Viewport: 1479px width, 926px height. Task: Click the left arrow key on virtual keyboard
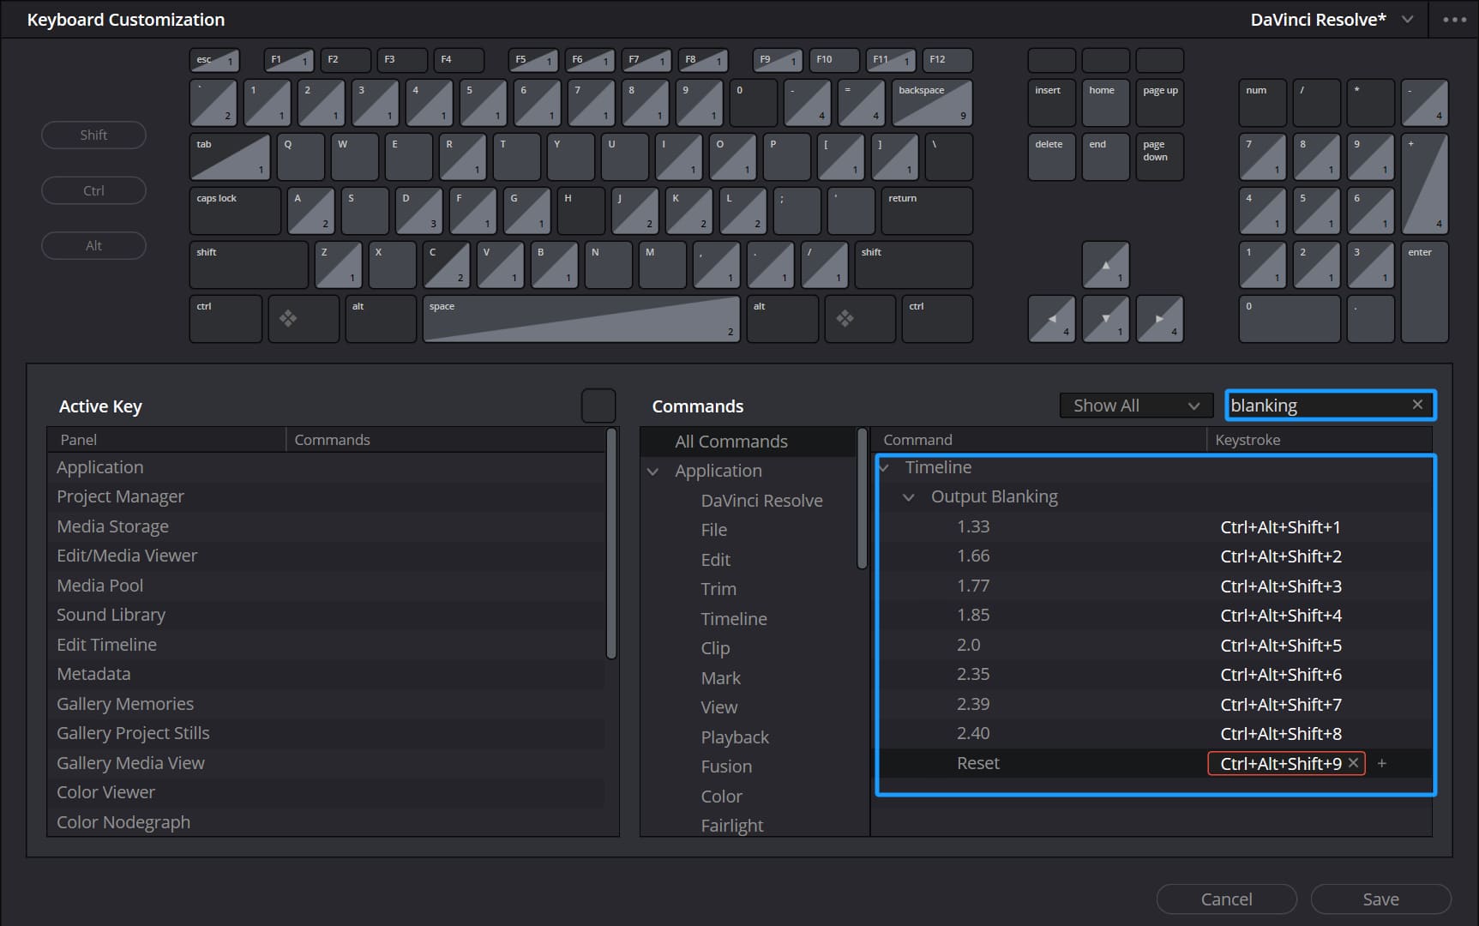[x=1051, y=319]
